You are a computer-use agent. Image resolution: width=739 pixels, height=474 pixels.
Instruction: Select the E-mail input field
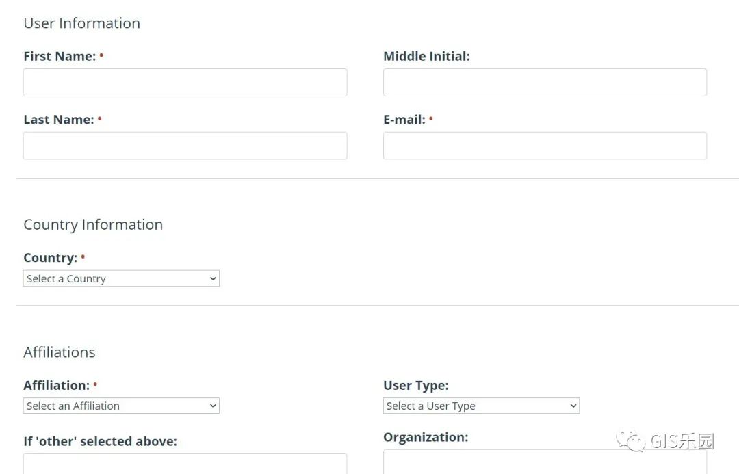pos(545,146)
